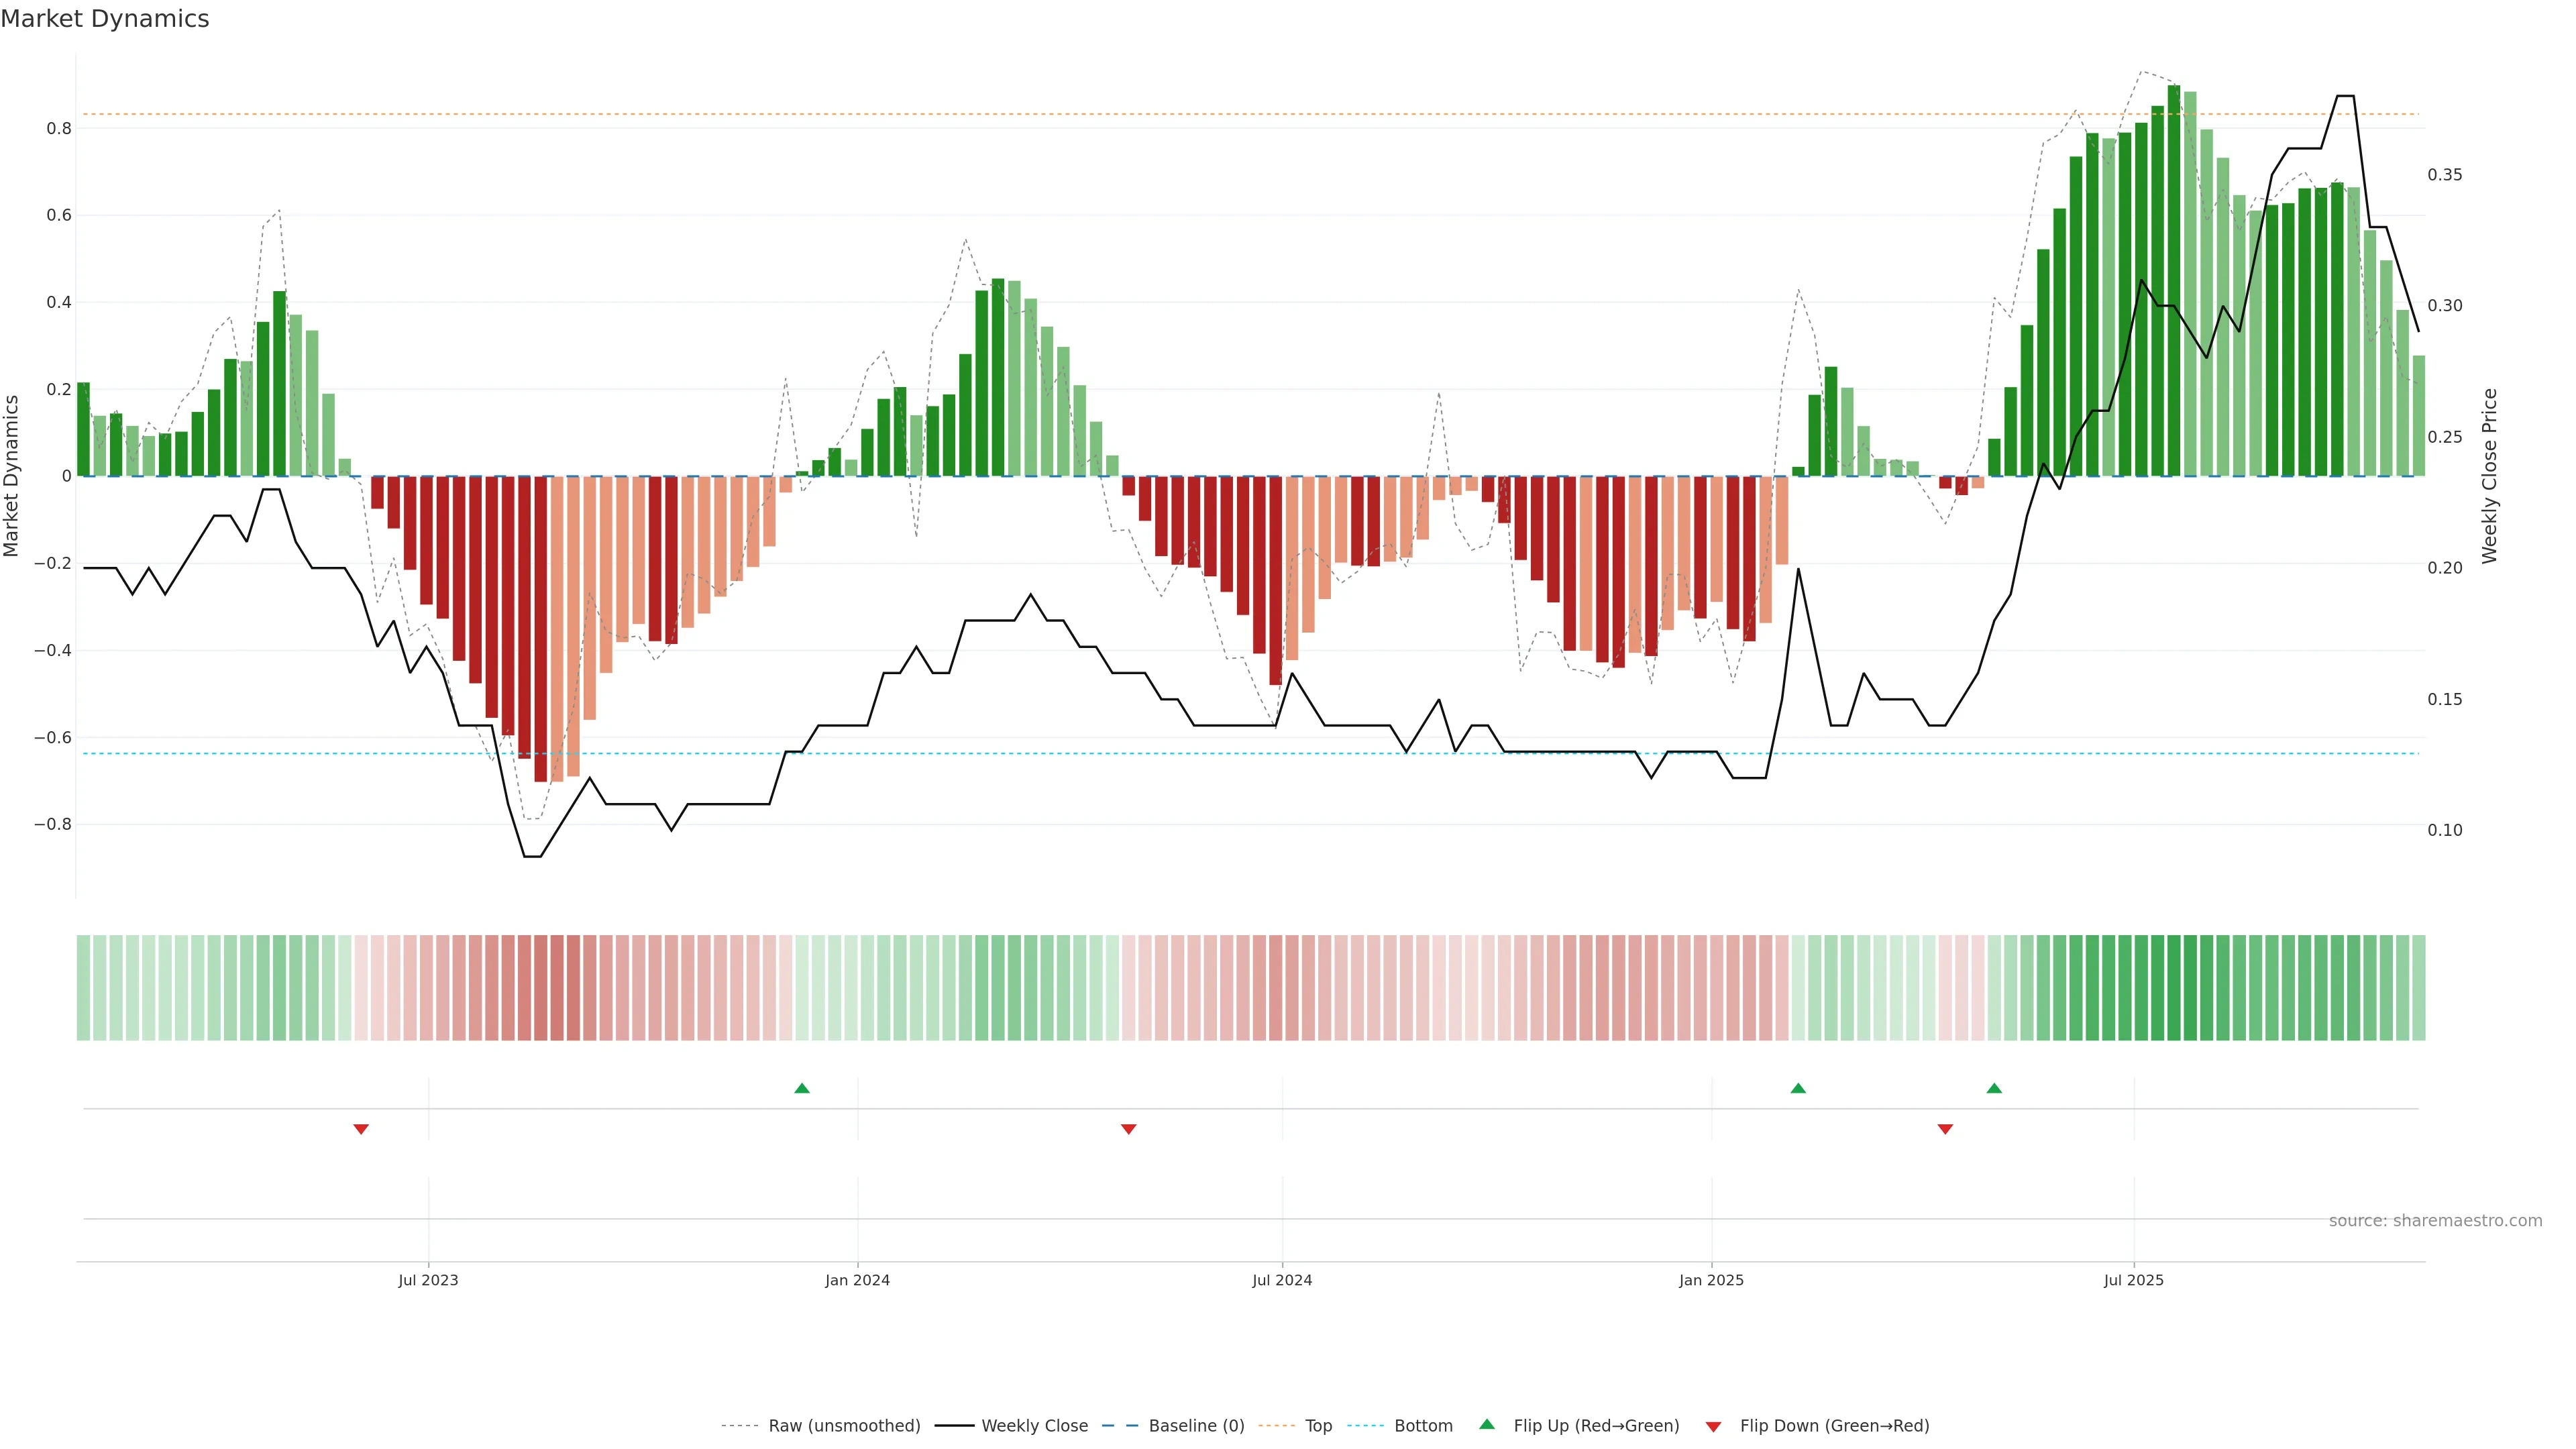2576x1449 pixels.
Task: Click the red flip-down marker near April 2024
Action: 1128,1129
